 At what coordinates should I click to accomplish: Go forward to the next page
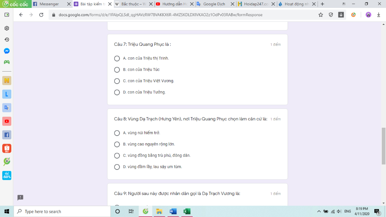[31, 15]
